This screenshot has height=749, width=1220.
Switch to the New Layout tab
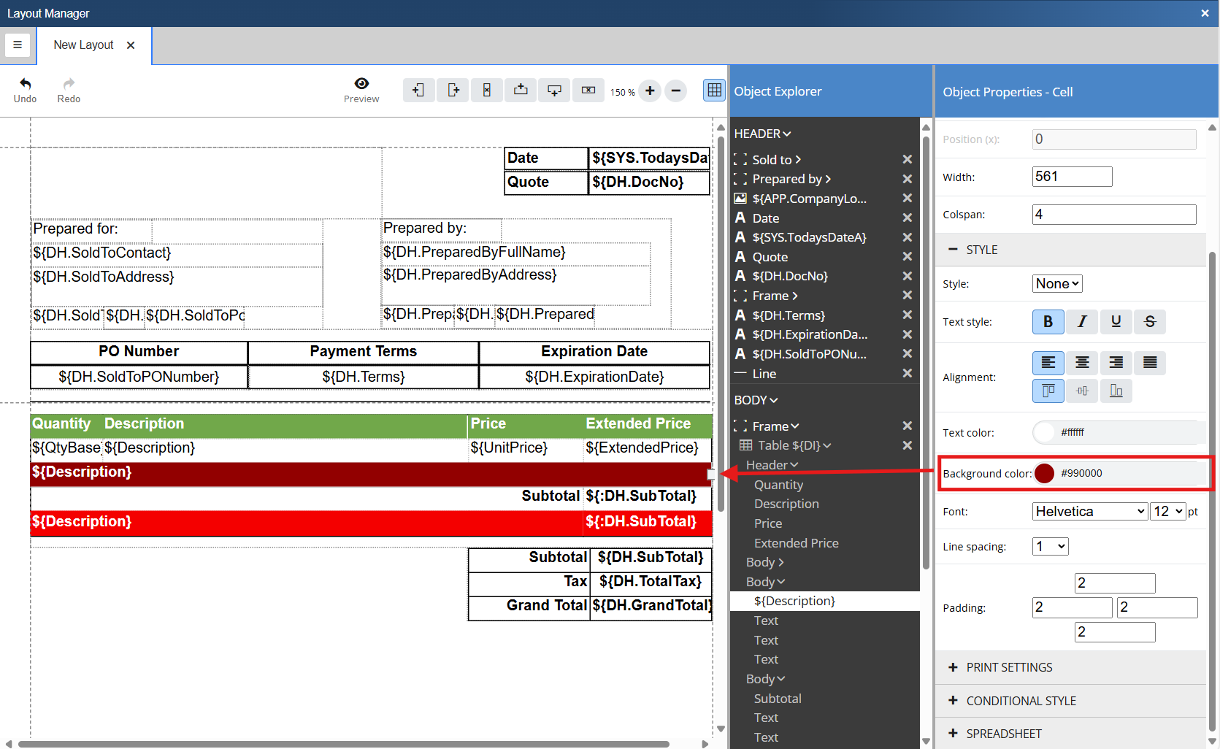pyautogui.click(x=83, y=45)
